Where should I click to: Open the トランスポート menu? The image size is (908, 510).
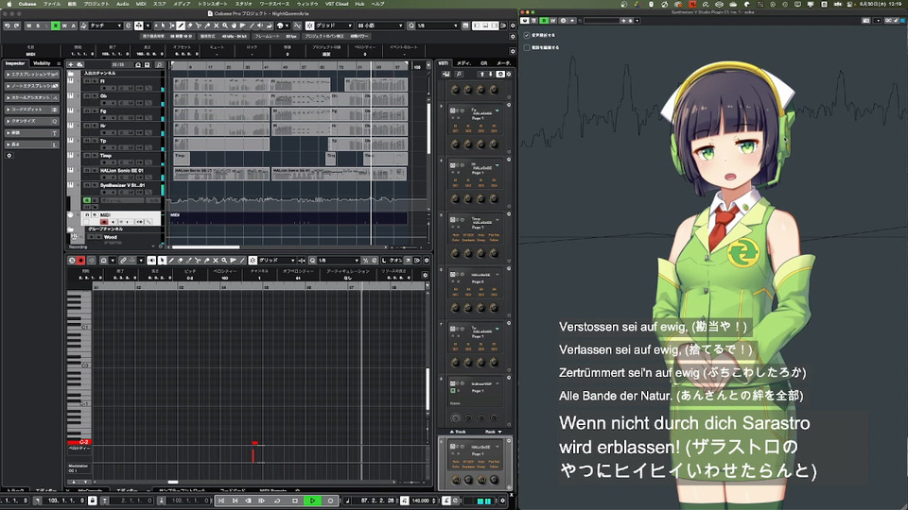tap(213, 4)
